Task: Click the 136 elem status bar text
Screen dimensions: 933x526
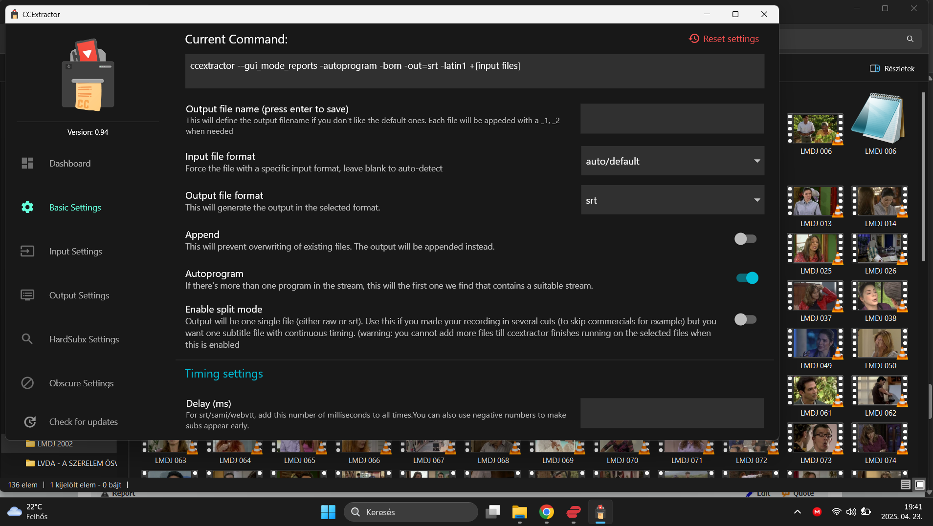Action: point(23,484)
